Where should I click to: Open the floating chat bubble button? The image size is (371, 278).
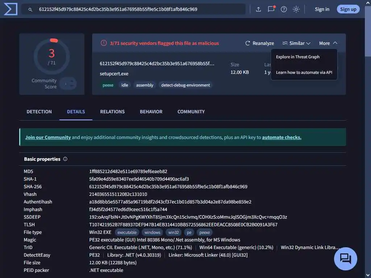tap(345, 258)
